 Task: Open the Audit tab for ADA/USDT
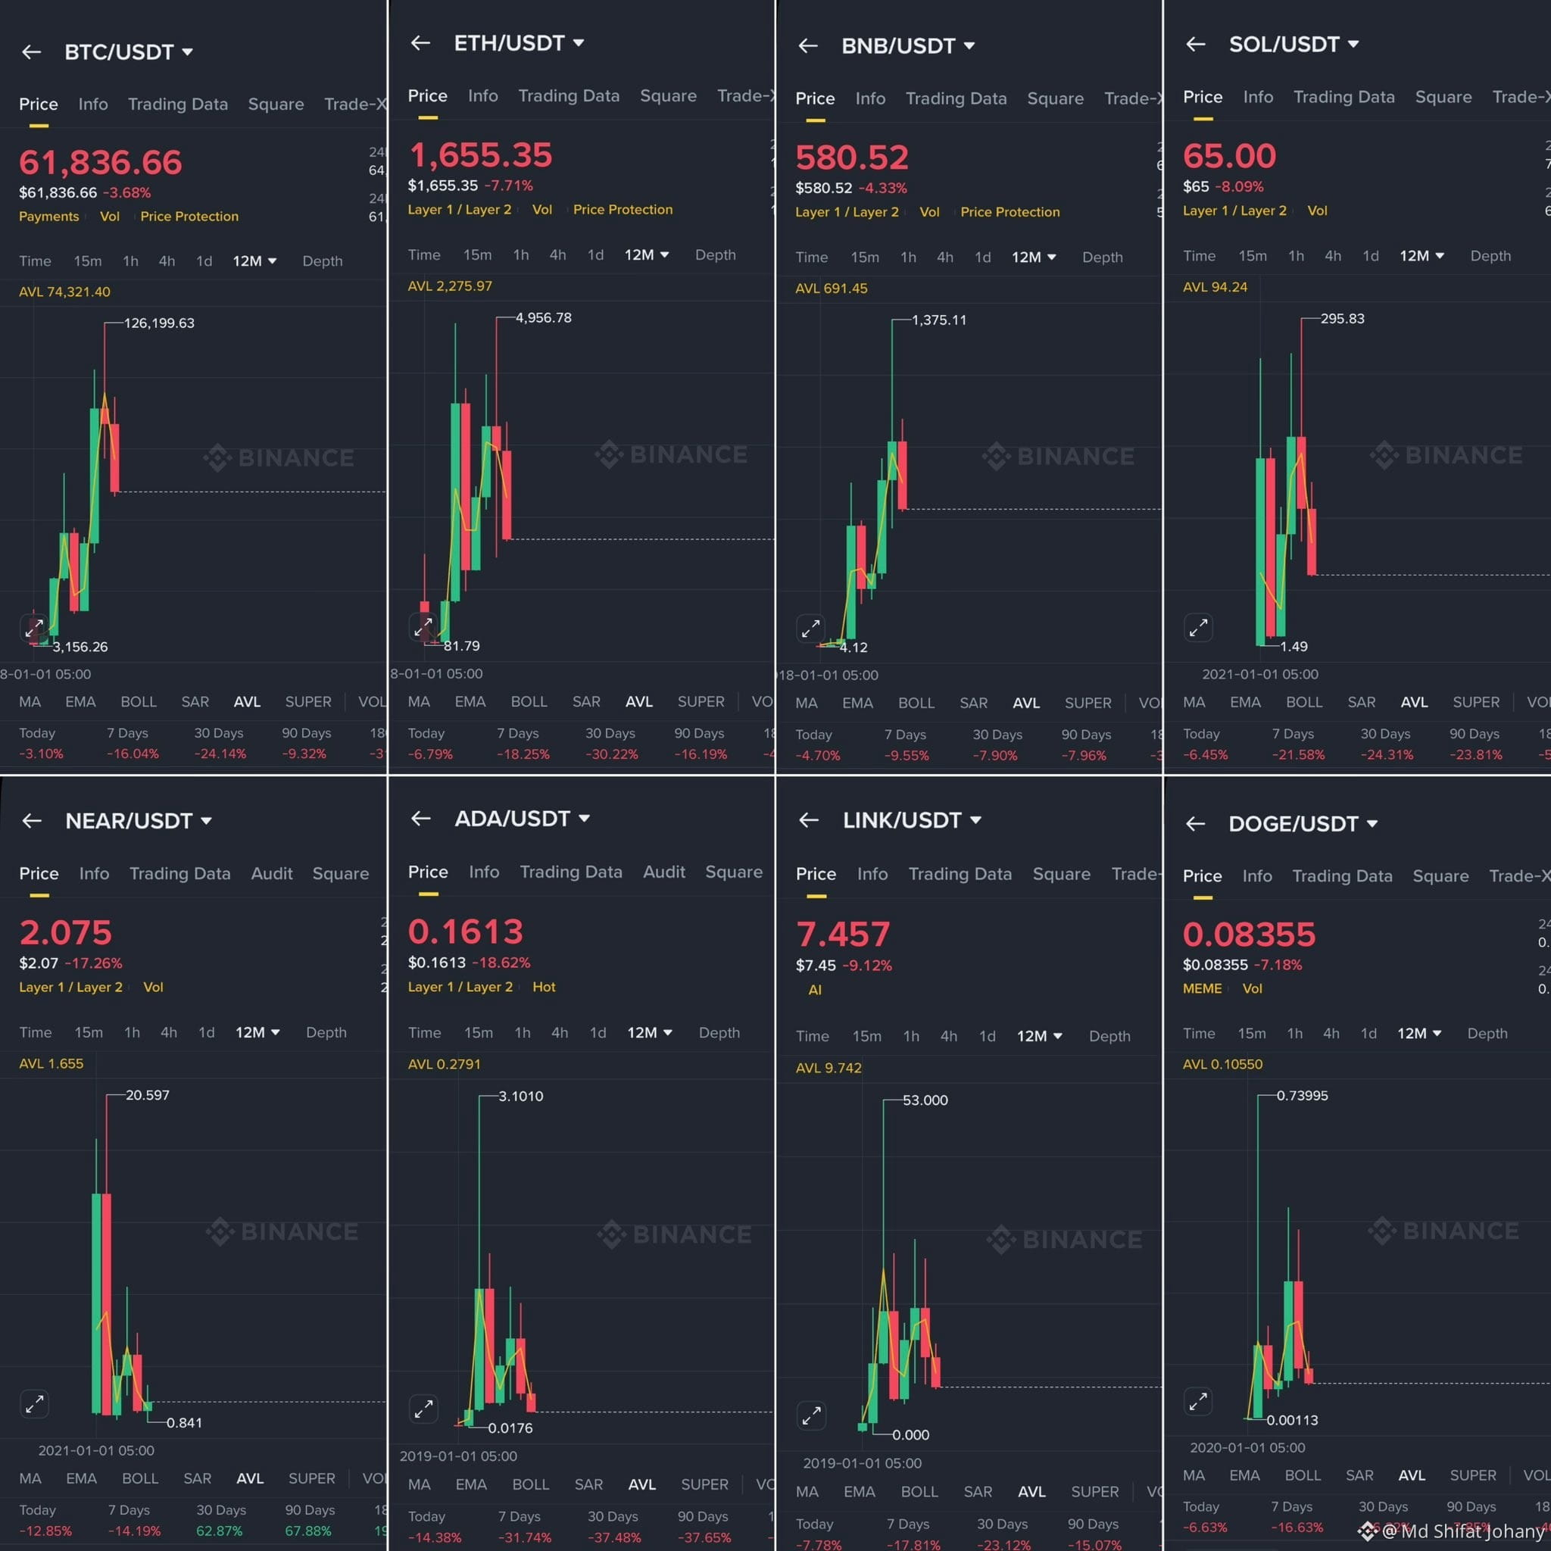[664, 872]
